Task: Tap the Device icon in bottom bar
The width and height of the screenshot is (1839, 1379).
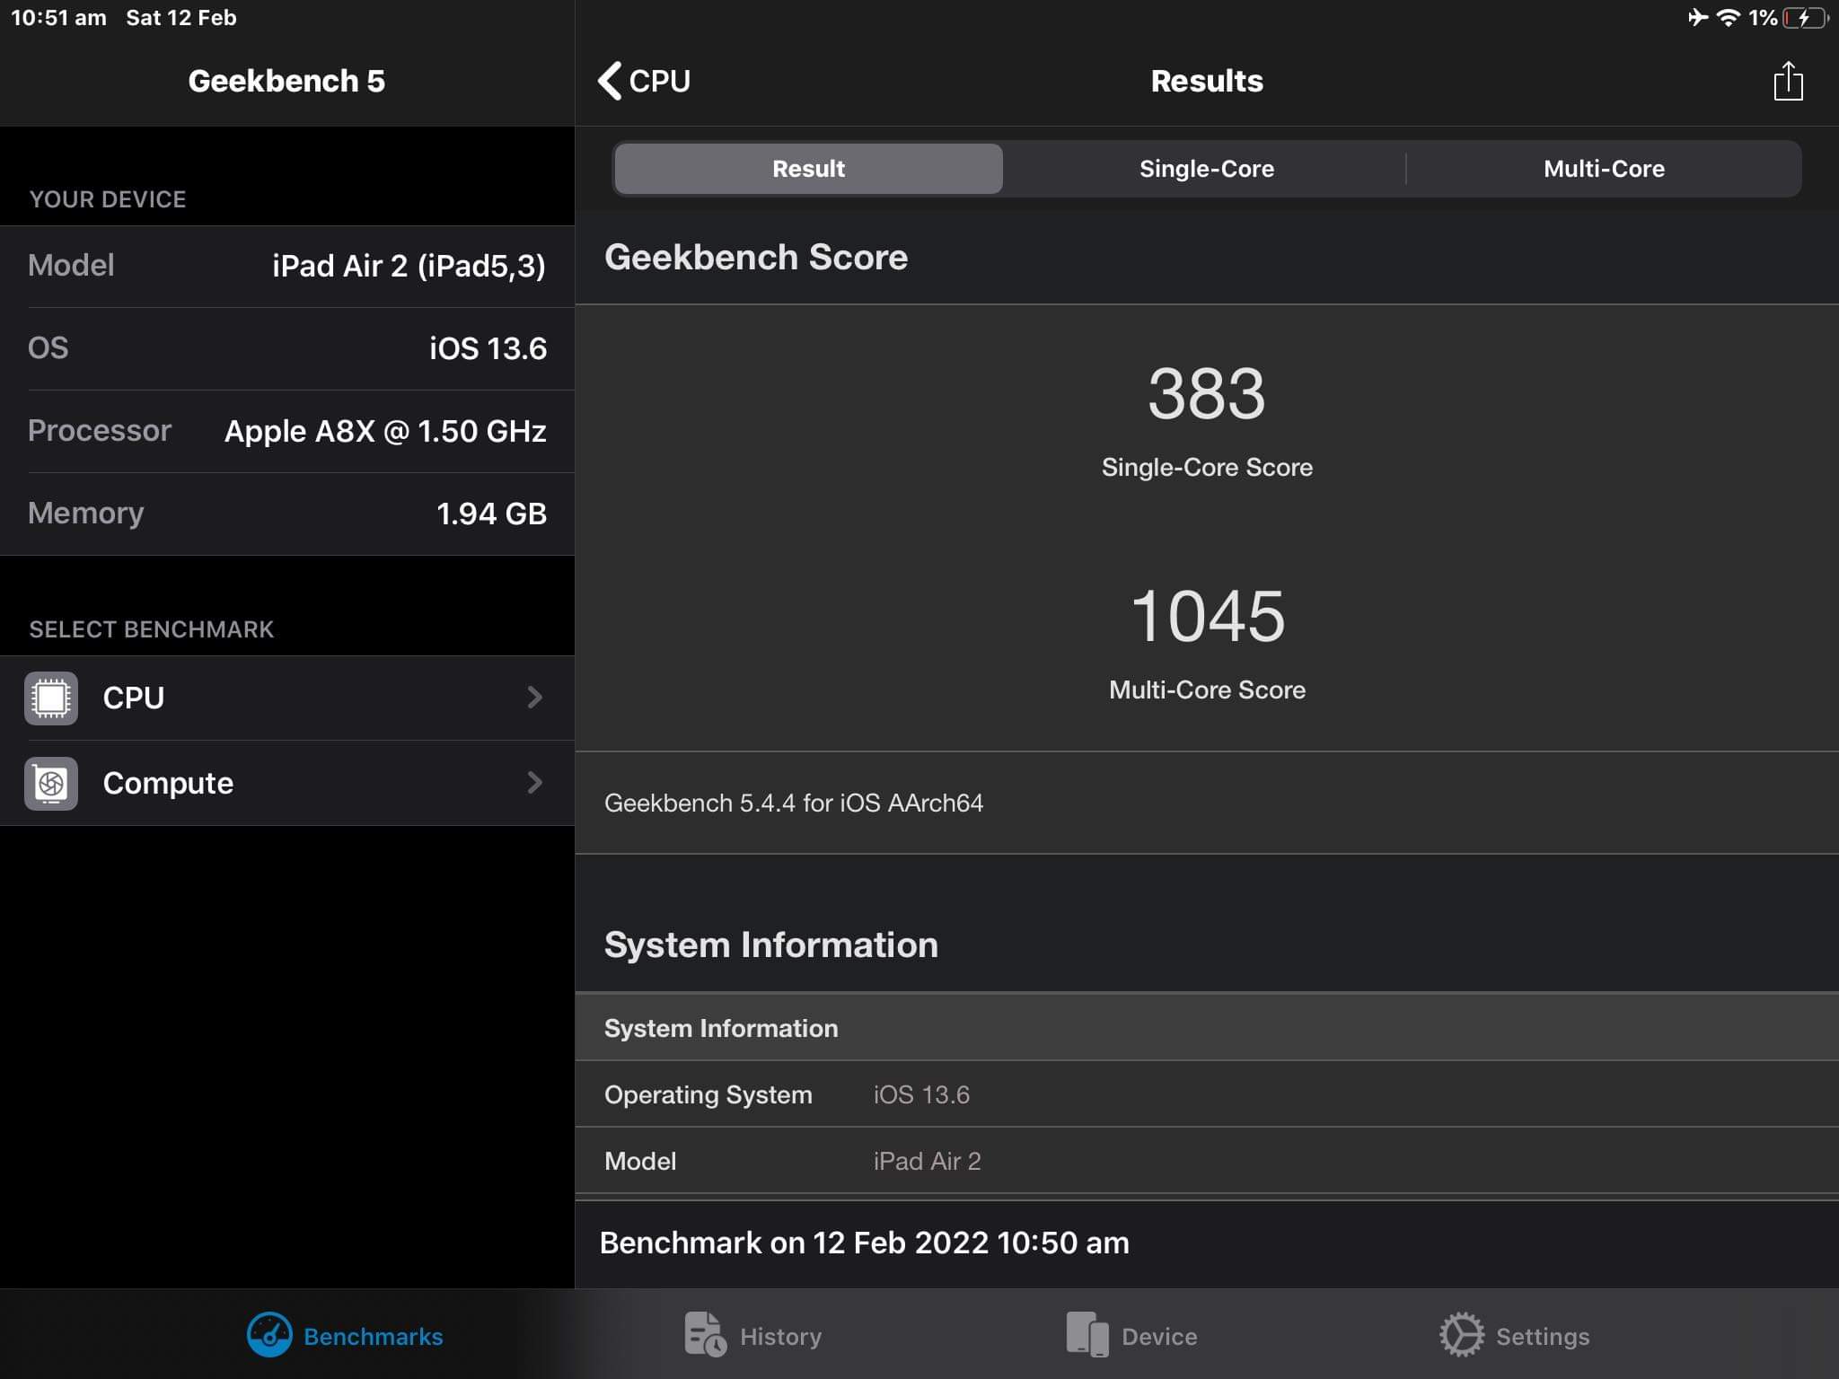Action: coord(1087,1335)
